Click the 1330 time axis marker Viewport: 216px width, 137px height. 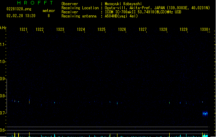click(204, 29)
